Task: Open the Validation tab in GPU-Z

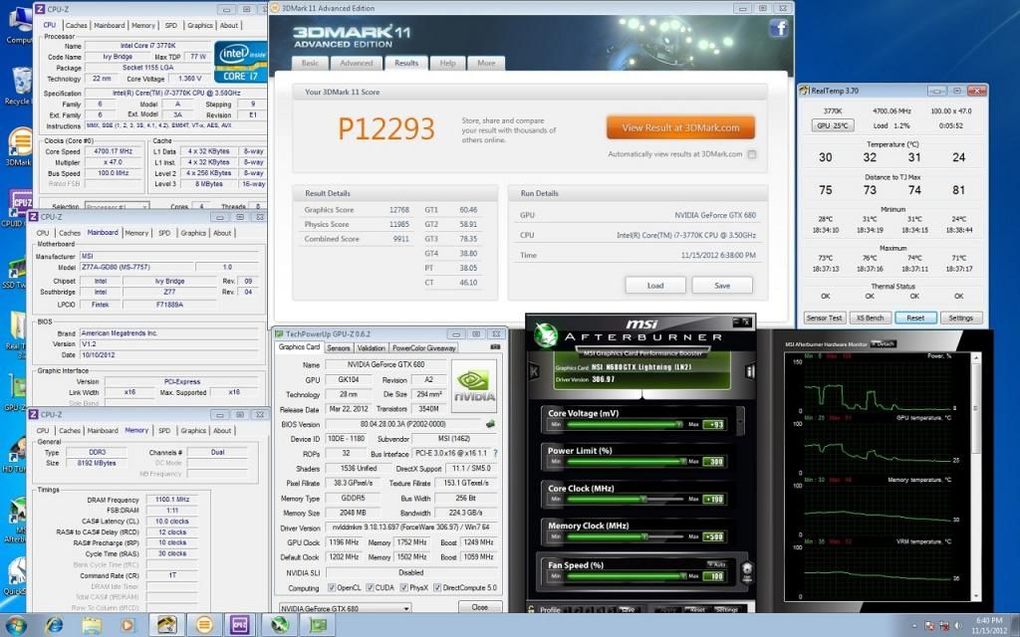Action: (x=371, y=347)
